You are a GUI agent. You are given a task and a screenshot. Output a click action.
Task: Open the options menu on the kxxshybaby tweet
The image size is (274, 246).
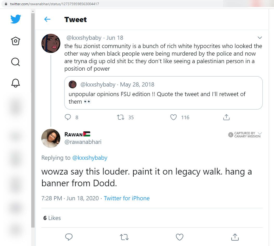(260, 37)
